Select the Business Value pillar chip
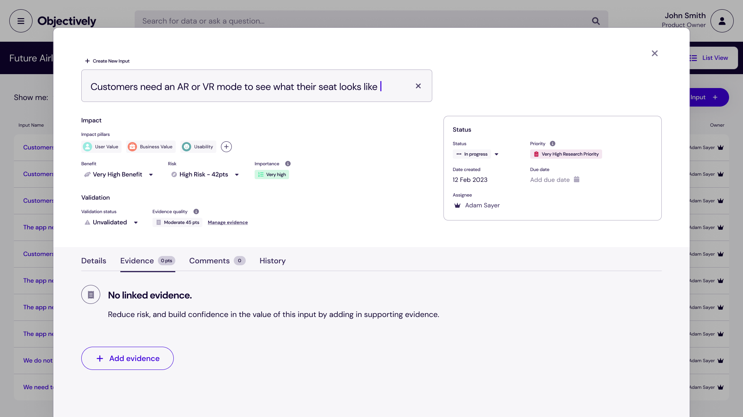Viewport: 743px width, 417px height. click(151, 147)
